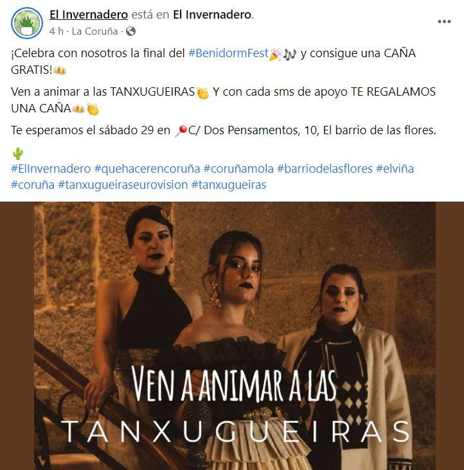This screenshot has width=464, height=470.
Task: Click the El Invernadero cactus profile picture
Action: tap(27, 23)
